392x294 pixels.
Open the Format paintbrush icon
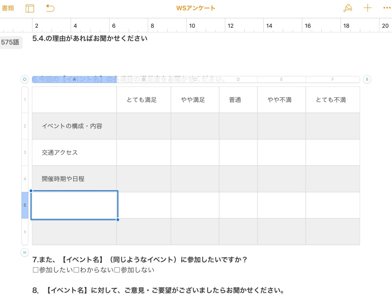click(348, 8)
